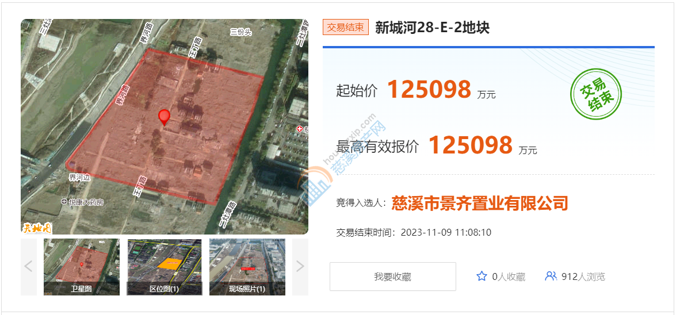Click the 最高有效报价 125098 amount
The image size is (680, 315).
471,145
